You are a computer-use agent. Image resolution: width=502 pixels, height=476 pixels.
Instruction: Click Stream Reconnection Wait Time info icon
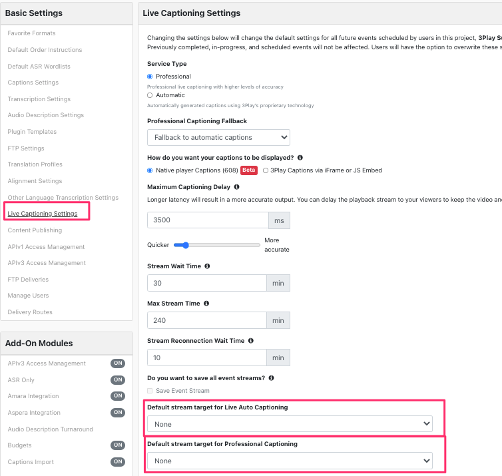pyautogui.click(x=251, y=341)
